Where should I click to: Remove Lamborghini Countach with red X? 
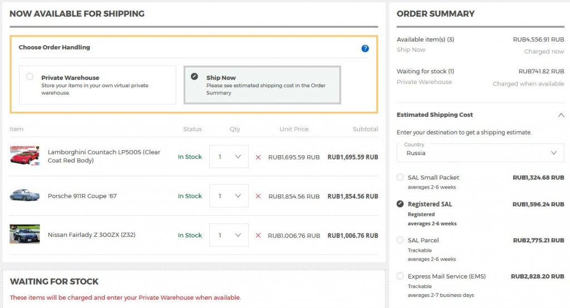[x=258, y=157]
